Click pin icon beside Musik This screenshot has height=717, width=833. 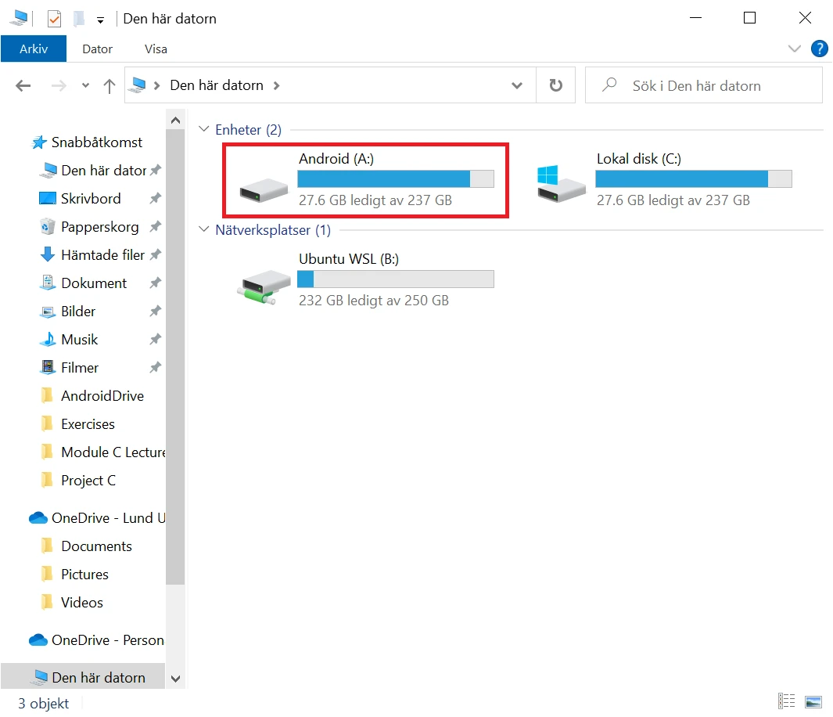click(x=155, y=340)
